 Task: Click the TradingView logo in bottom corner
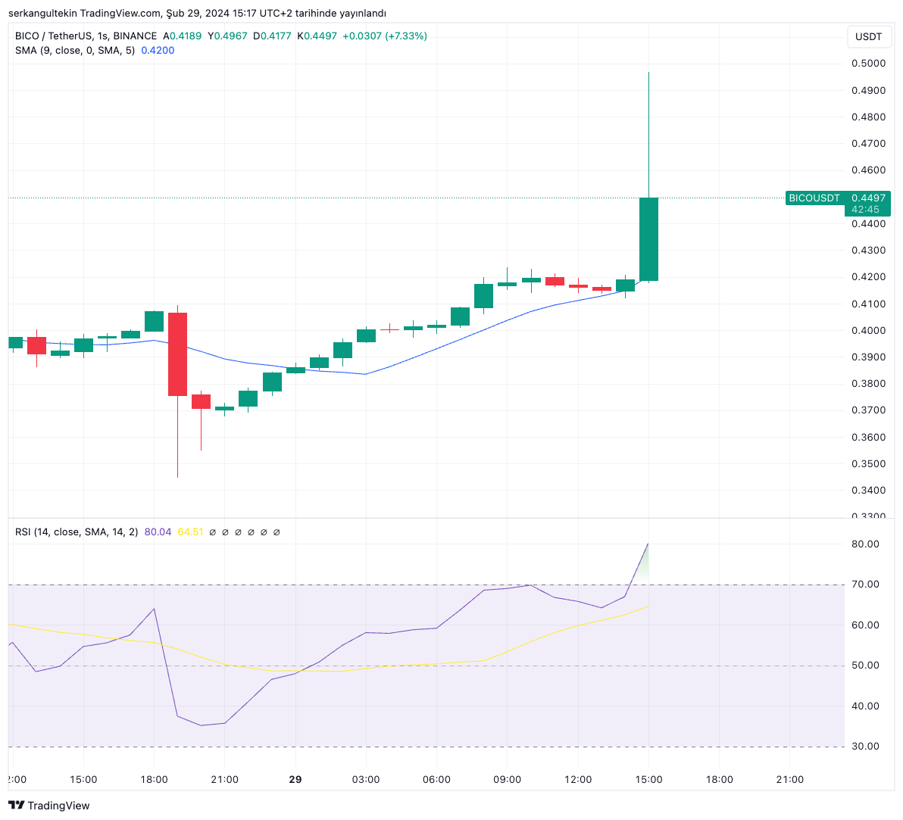[x=49, y=806]
